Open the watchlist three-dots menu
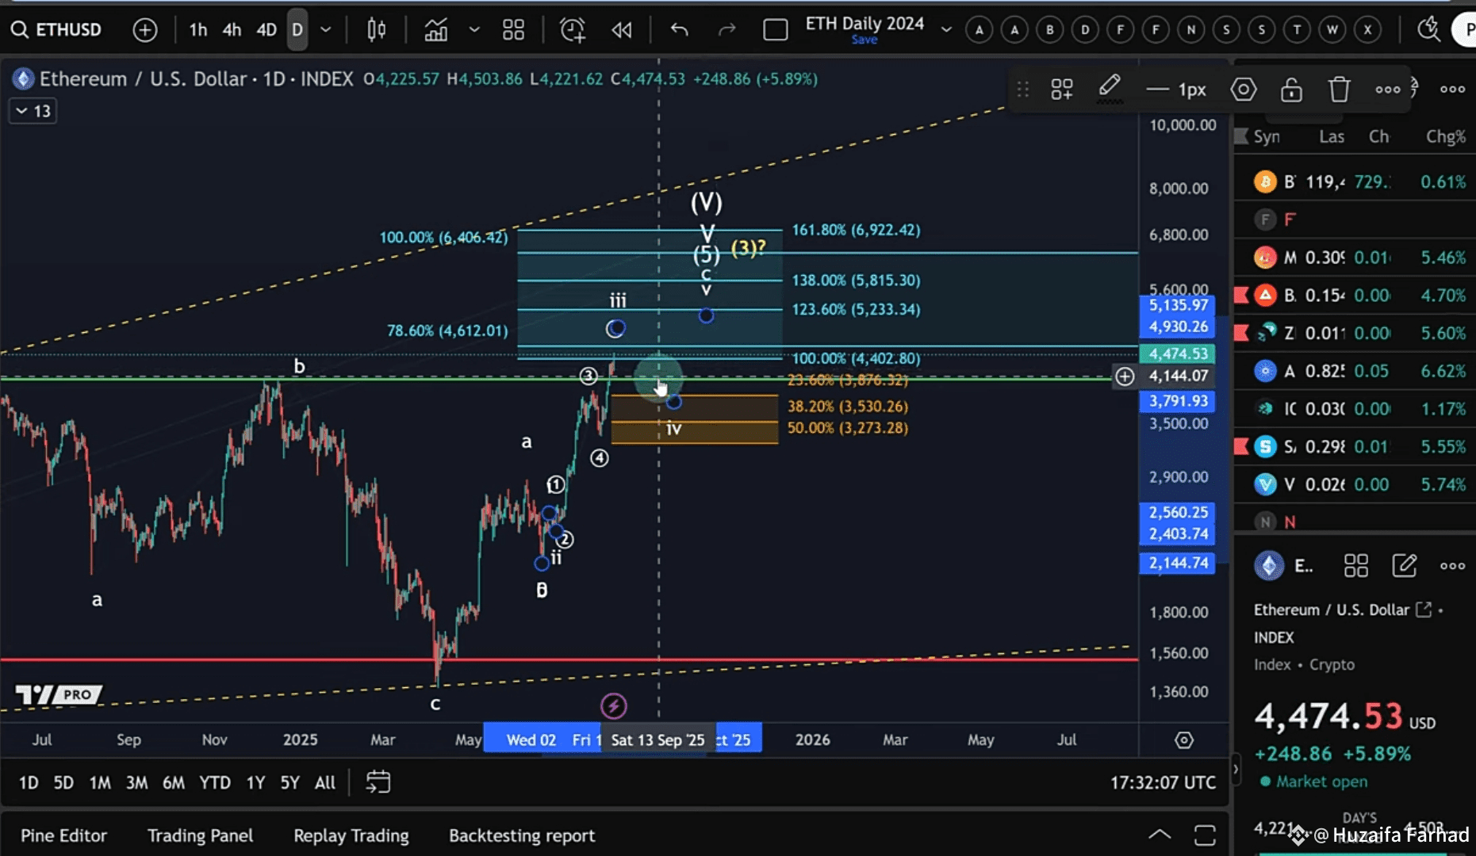This screenshot has width=1476, height=856. point(1452,89)
